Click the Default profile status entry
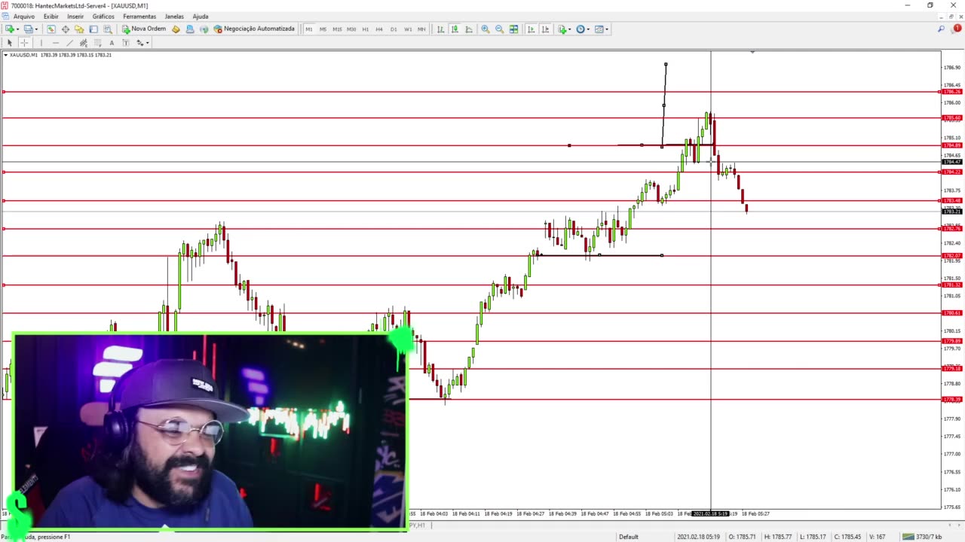Viewport: 965px width, 542px height. (629, 537)
